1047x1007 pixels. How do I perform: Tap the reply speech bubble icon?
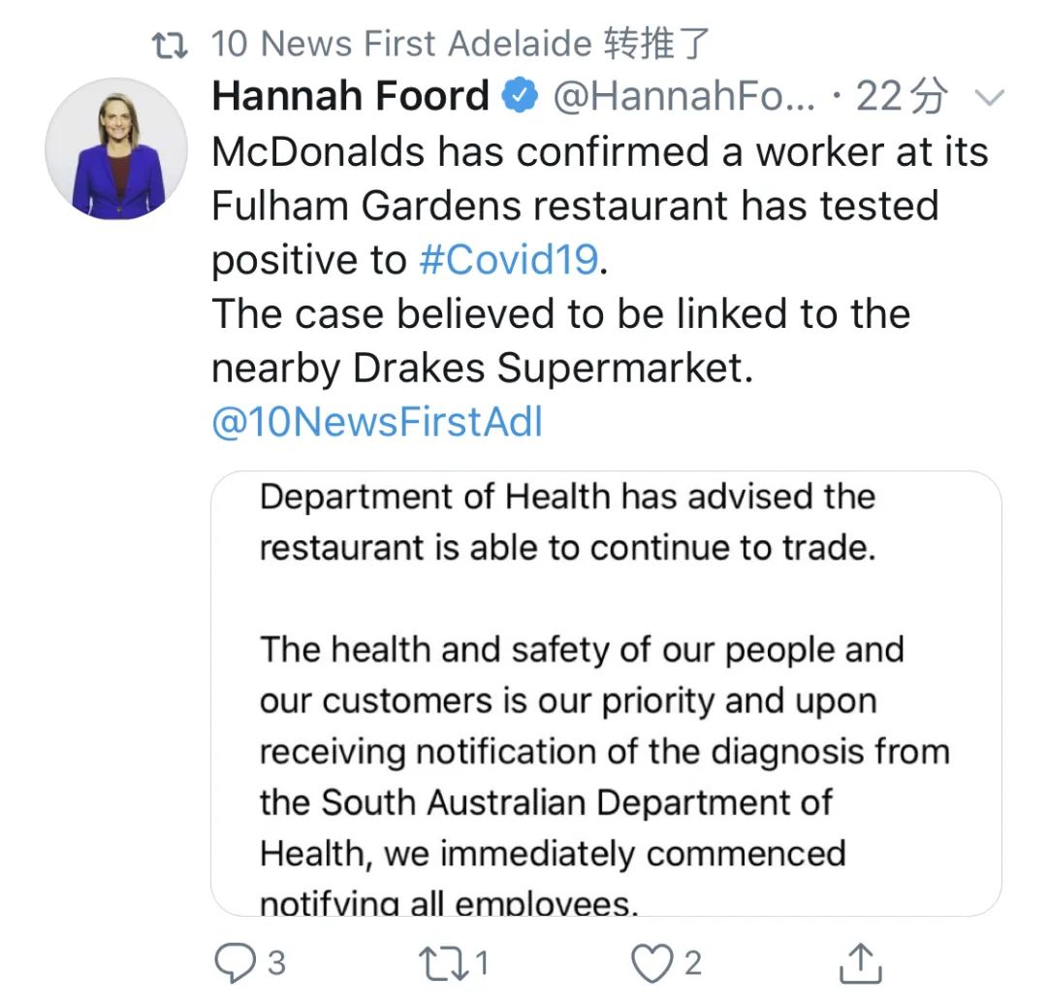pos(235,962)
